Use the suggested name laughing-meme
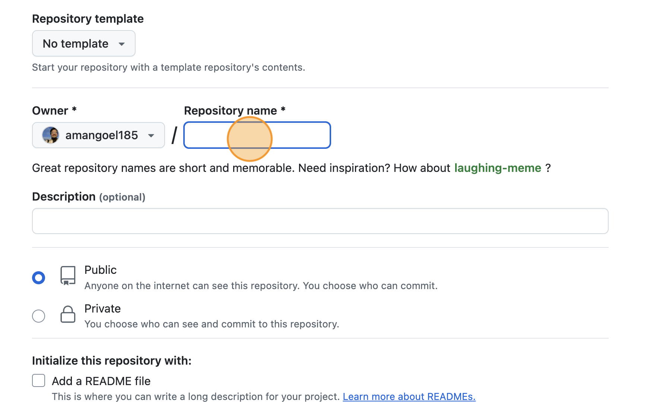This screenshot has height=413, width=663. (x=498, y=168)
